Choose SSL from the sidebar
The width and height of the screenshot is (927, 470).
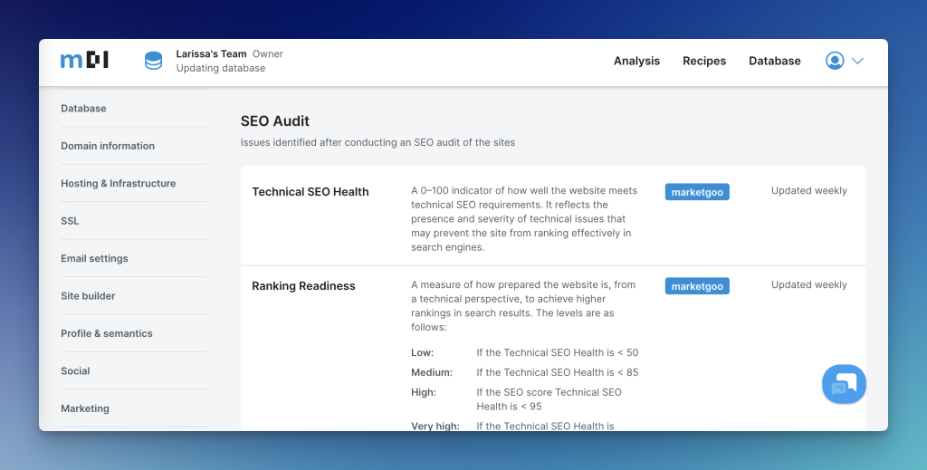click(70, 221)
